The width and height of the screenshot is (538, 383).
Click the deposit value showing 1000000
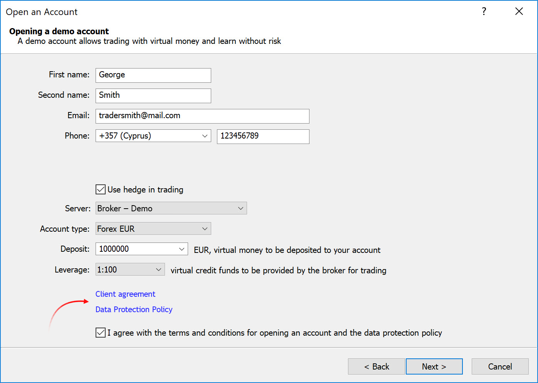point(135,249)
